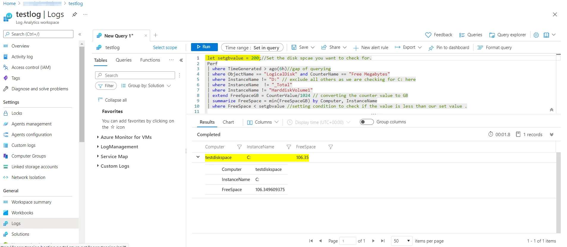This screenshot has width=567, height=247.
Task: Collapse the schema pane with double chevron
Action: point(181,60)
